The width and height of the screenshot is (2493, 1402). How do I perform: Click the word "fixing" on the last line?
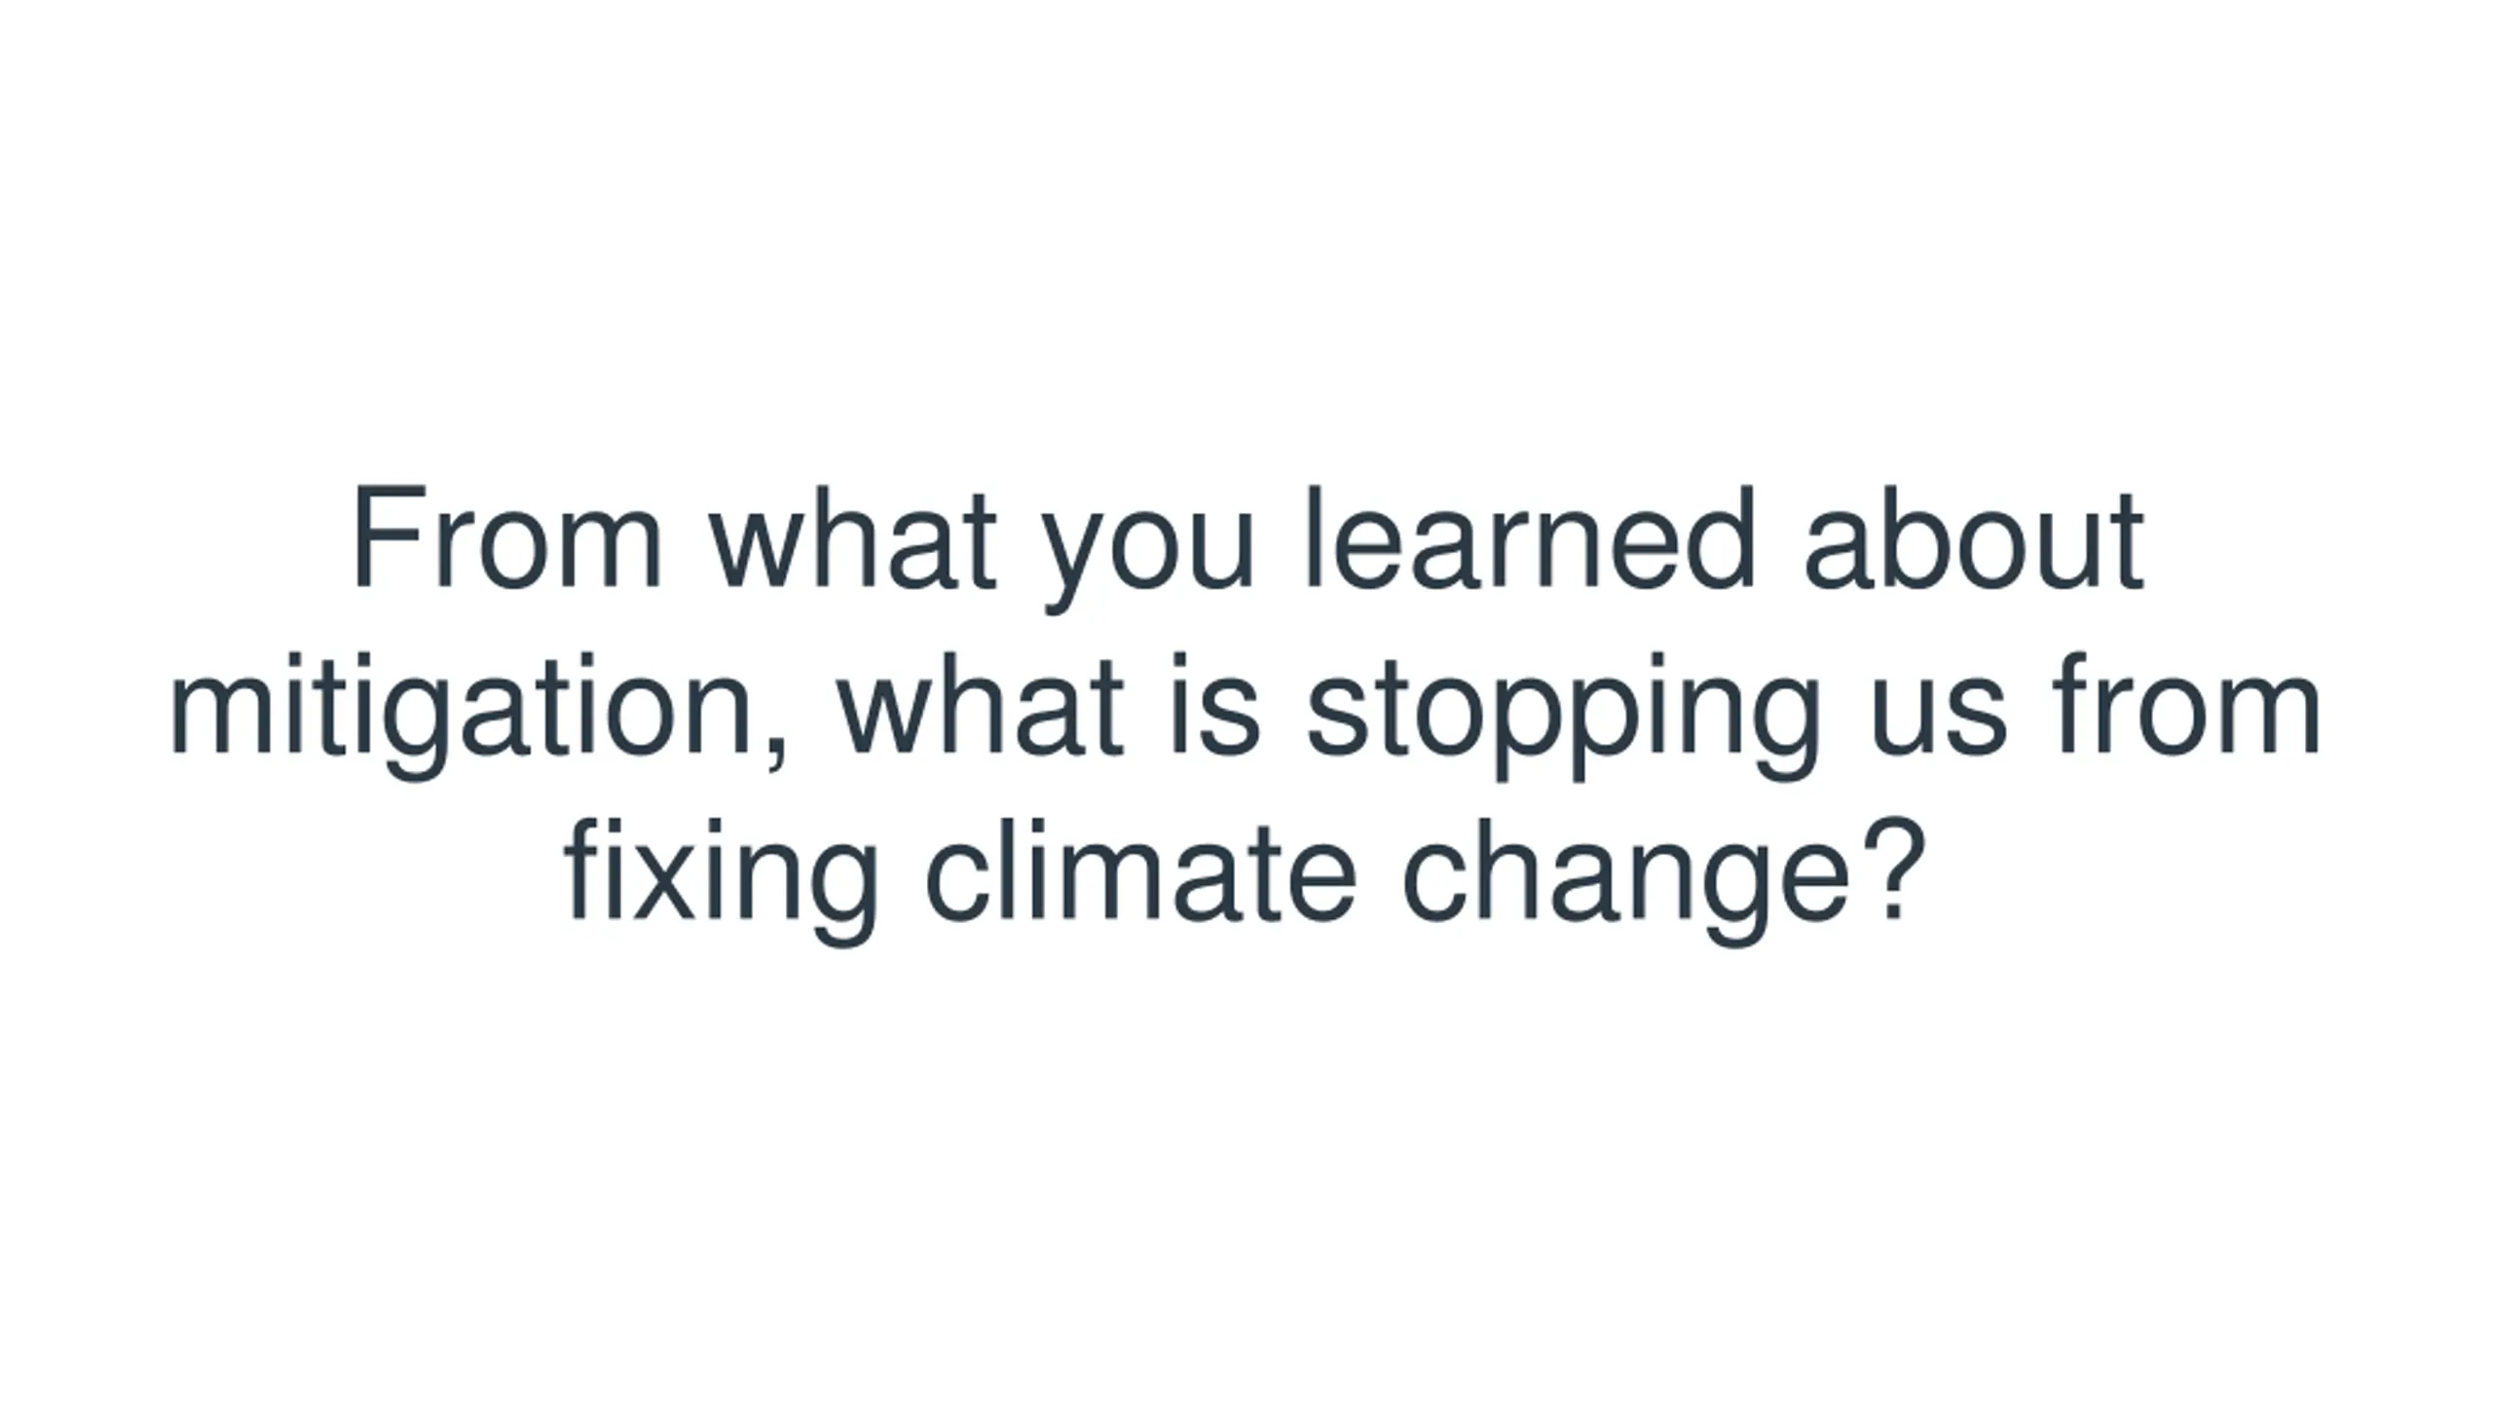coord(722,882)
